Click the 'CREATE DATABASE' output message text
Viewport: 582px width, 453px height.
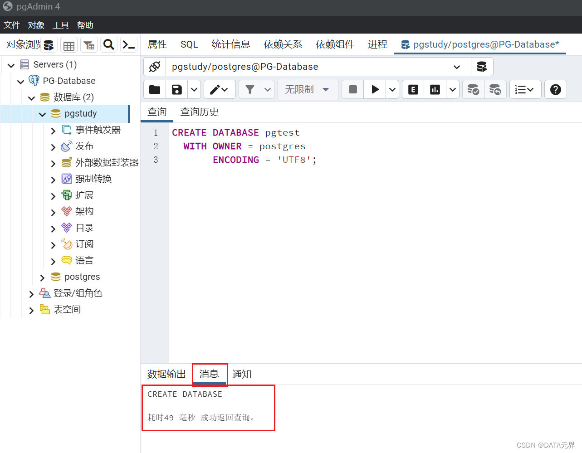tap(185, 395)
